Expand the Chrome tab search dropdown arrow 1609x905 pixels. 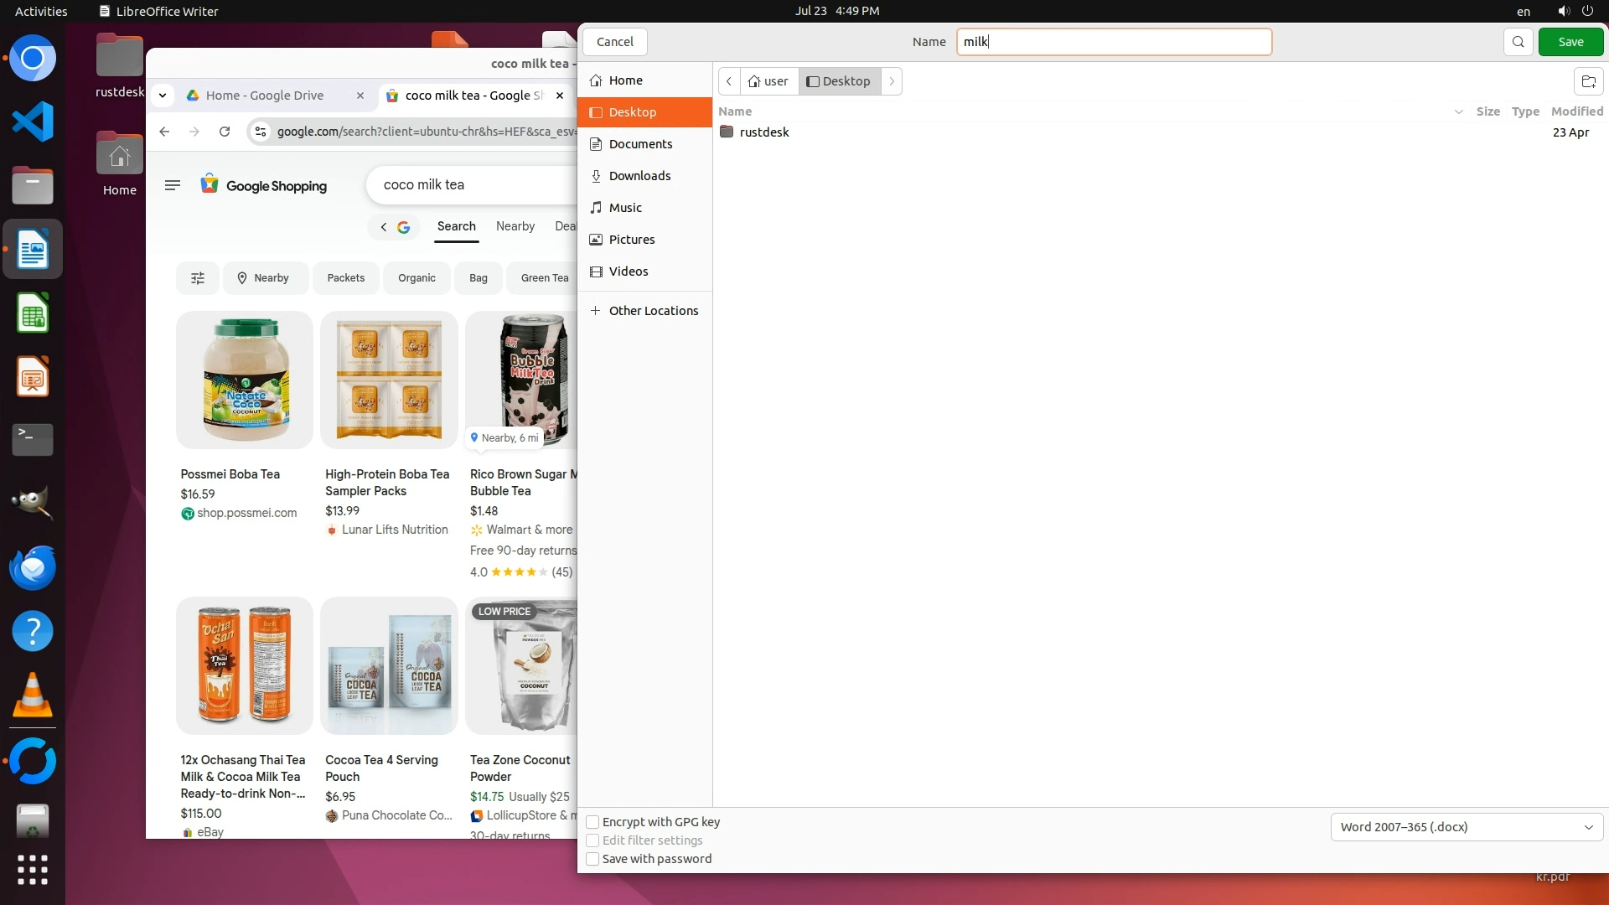pyautogui.click(x=163, y=96)
